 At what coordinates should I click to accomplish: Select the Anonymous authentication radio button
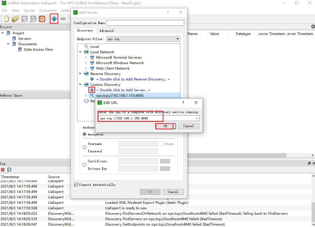pyautogui.click(x=85, y=134)
